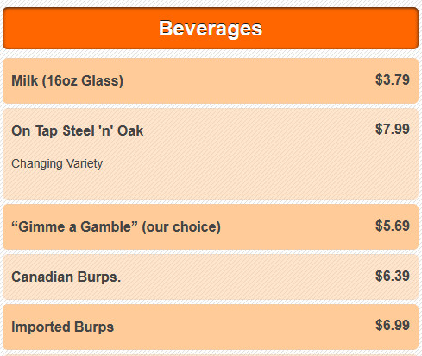This screenshot has height=356, width=422.
Task: Select the Canadian Burps. item name
Action: 66,277
